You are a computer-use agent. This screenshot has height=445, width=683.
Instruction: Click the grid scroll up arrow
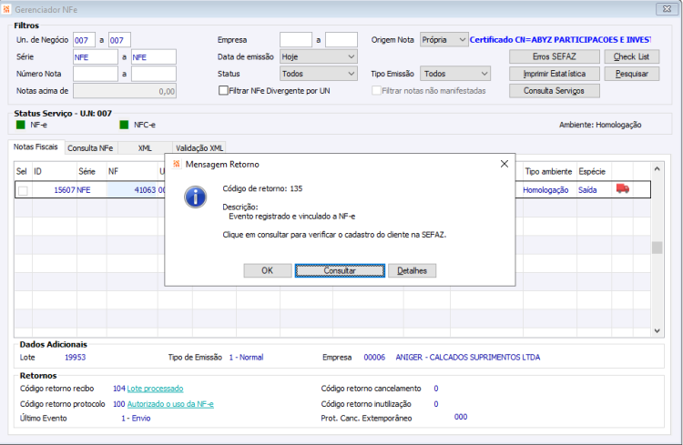point(657,169)
